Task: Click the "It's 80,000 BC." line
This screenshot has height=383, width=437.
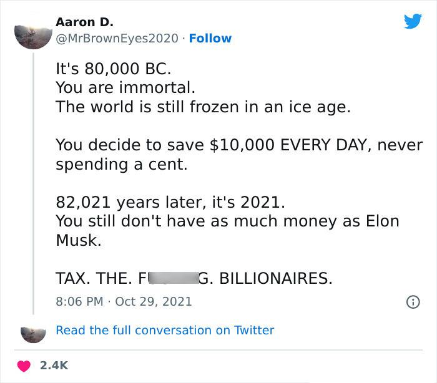Action: pos(113,69)
